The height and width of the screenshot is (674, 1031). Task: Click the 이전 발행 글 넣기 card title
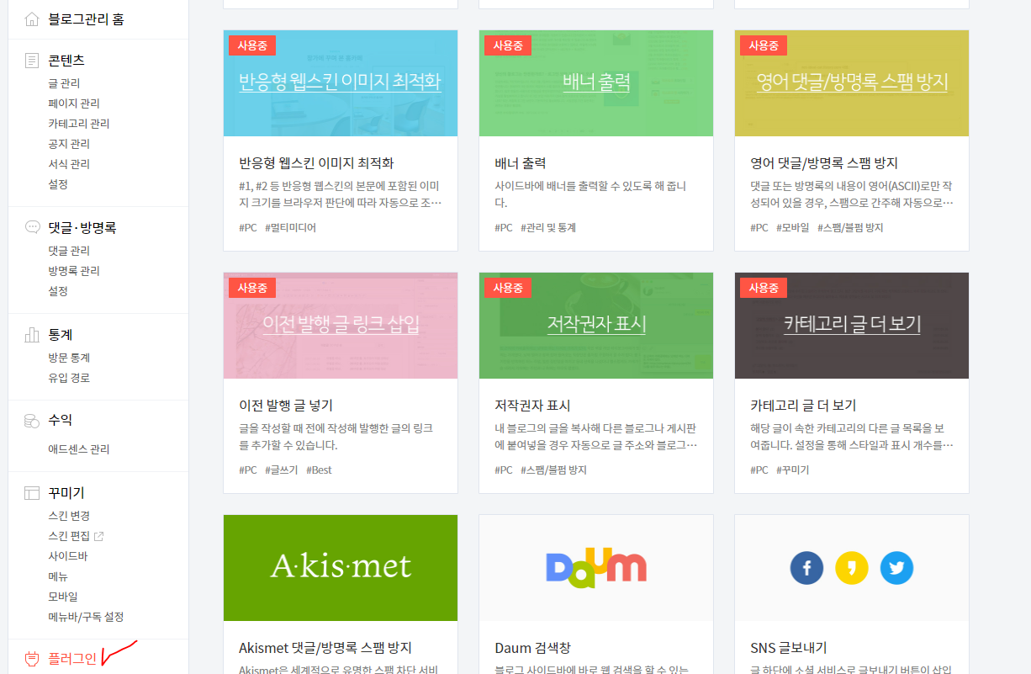point(286,406)
